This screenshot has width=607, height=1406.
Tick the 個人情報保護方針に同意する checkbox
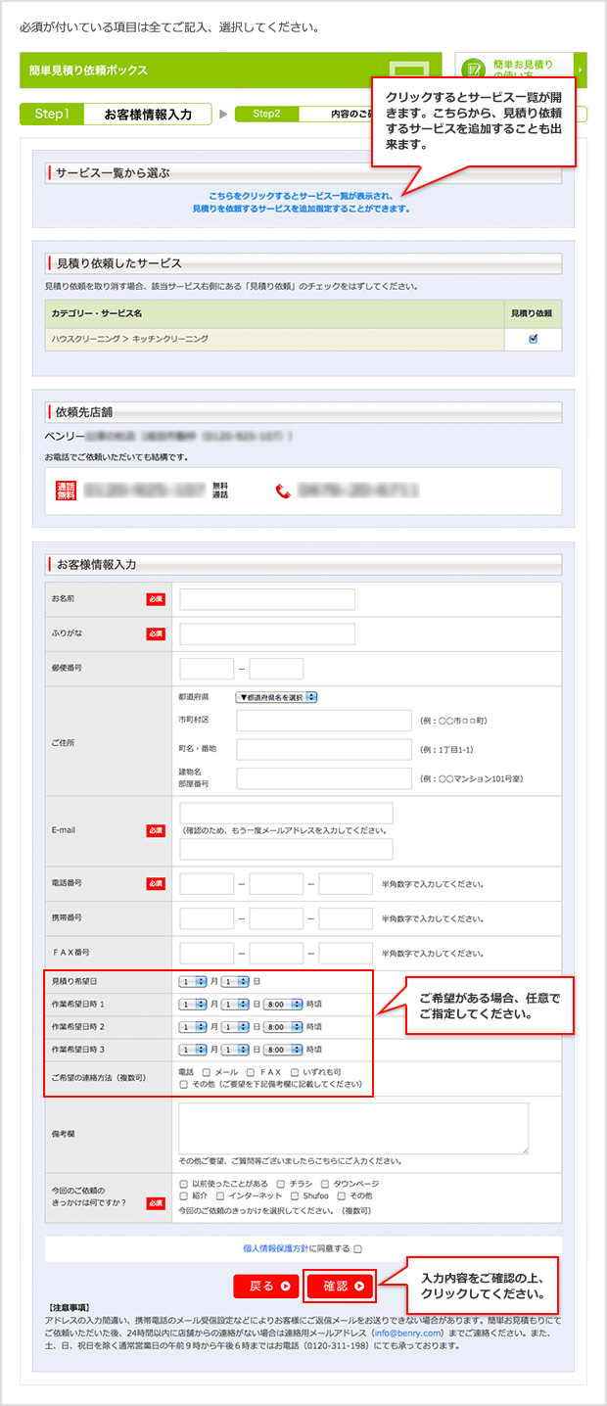[358, 1248]
